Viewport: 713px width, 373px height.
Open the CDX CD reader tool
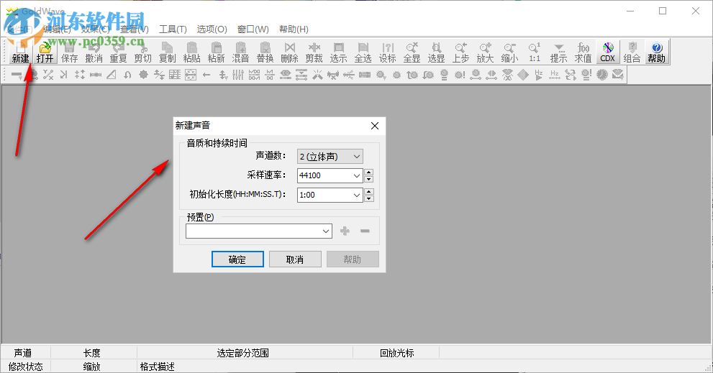pyautogui.click(x=607, y=52)
